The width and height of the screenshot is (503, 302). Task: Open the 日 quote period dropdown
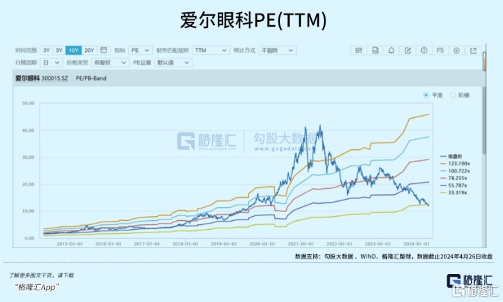51,63
